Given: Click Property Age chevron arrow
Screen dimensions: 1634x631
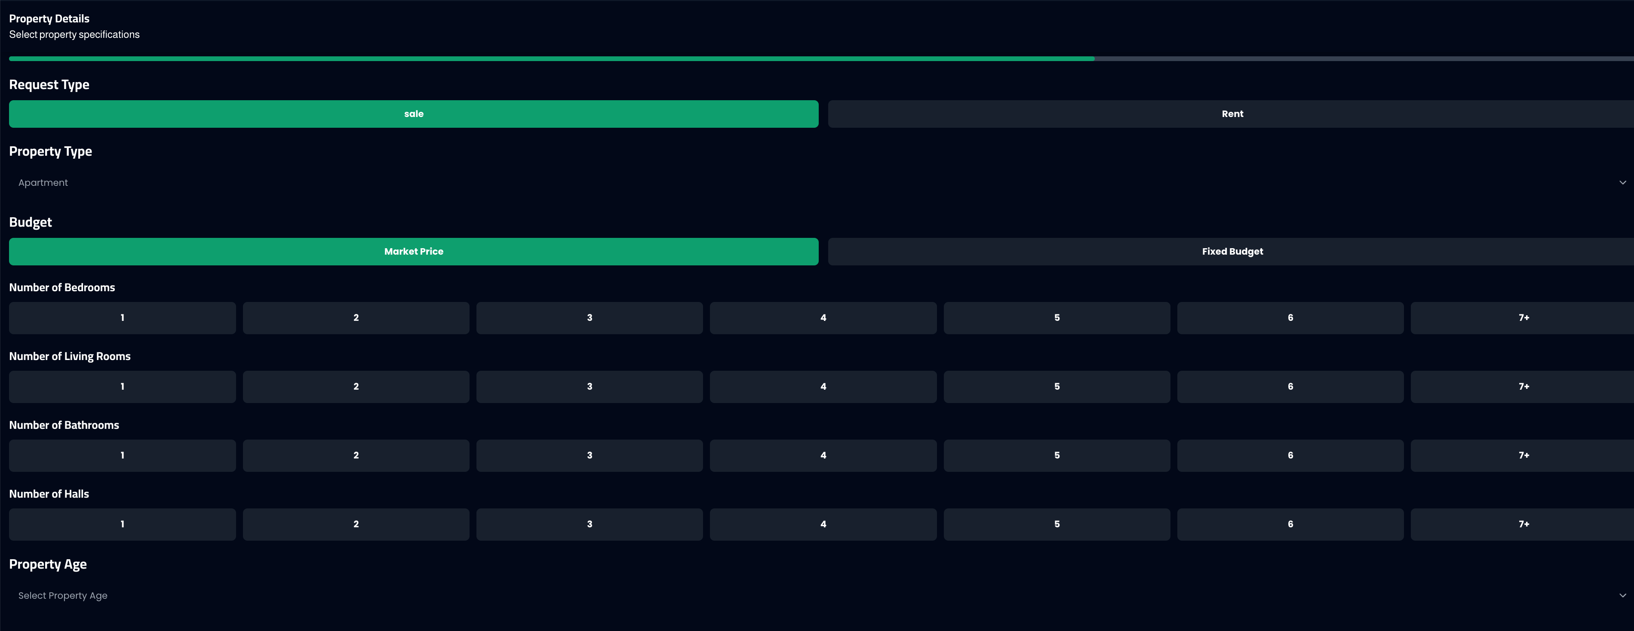Looking at the screenshot, I should (1622, 595).
